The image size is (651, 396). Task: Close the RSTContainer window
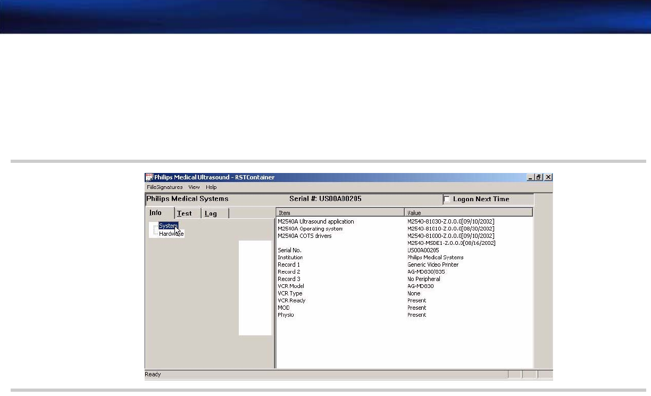(x=548, y=177)
